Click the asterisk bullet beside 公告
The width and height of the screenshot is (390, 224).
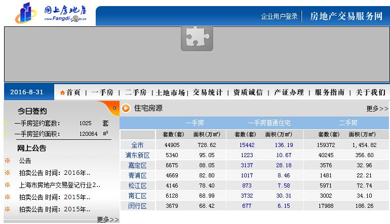7,160
